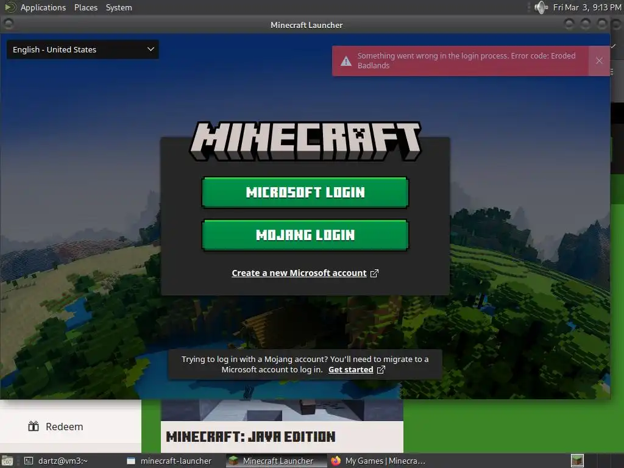Click the date and time clock
624x468 pixels.
pyautogui.click(x=587, y=7)
